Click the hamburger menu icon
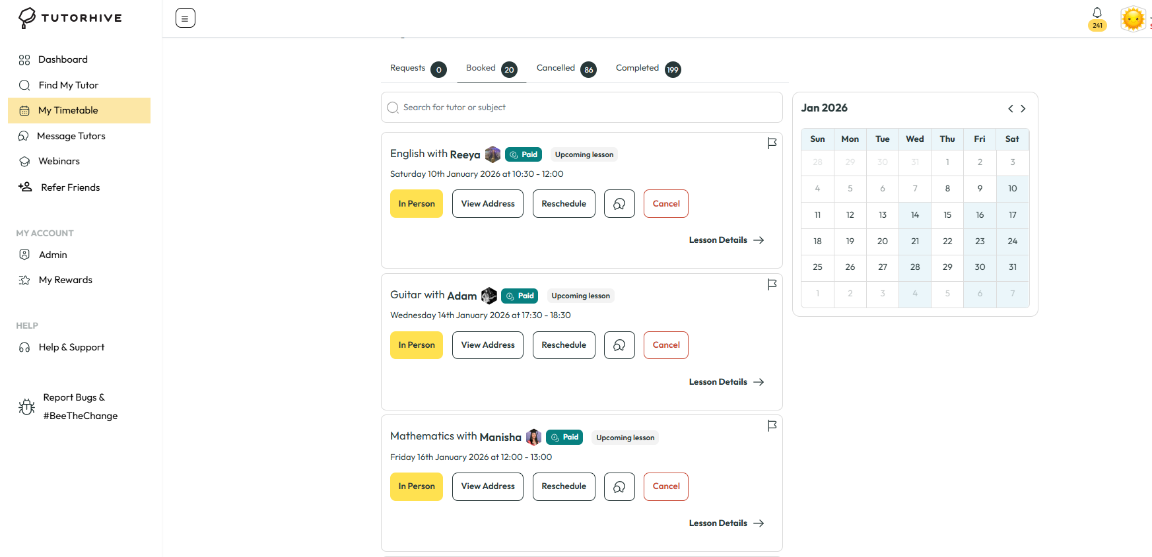 click(186, 18)
